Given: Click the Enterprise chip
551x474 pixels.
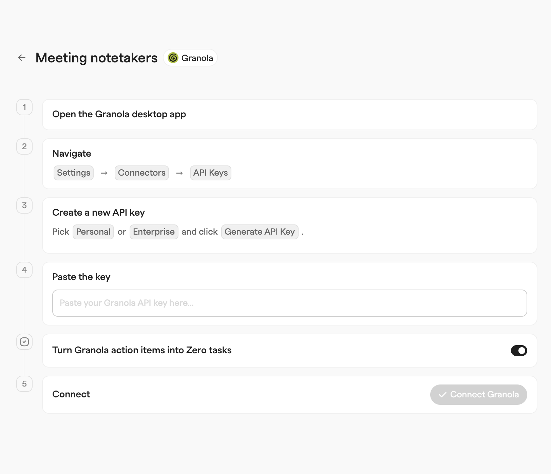Looking at the screenshot, I should pos(154,232).
